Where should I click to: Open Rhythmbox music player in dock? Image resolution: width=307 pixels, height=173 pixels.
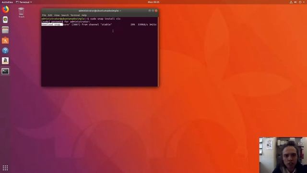pos(5,20)
